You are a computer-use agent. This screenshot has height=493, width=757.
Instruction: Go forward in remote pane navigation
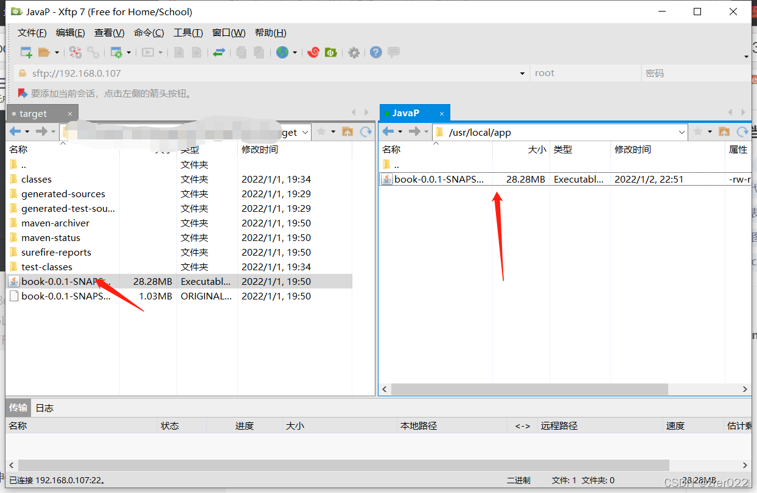click(x=414, y=131)
